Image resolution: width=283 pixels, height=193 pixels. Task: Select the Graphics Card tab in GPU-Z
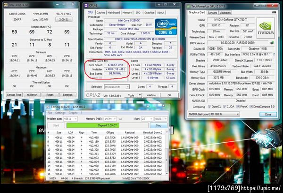pos(197,12)
